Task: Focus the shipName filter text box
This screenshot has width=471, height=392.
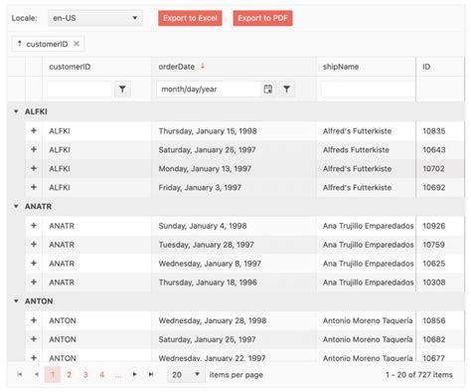Action: (x=368, y=90)
